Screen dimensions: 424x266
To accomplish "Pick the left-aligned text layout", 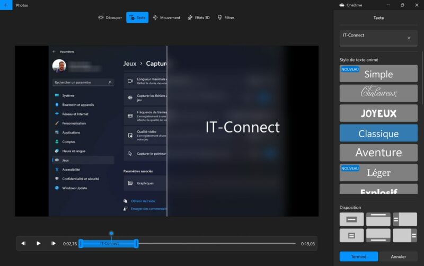I will coord(405,219).
